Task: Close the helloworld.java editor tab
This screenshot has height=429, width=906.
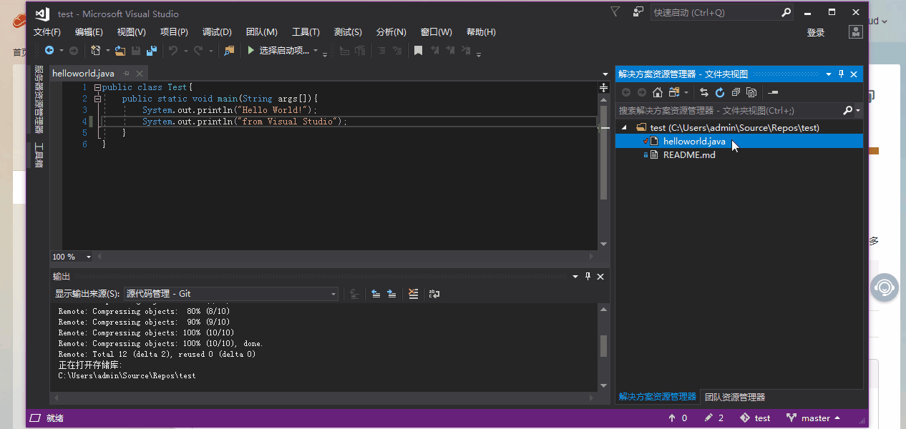Action: (140, 74)
